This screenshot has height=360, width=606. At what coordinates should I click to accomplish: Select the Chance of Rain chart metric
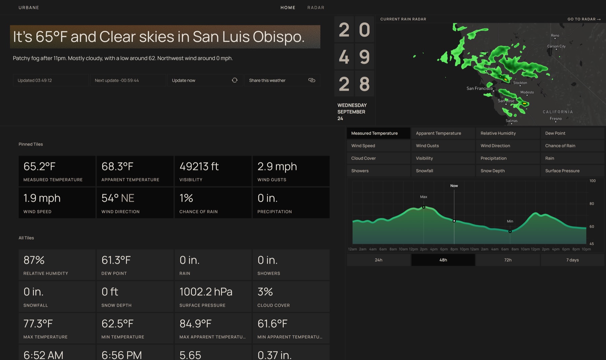coord(572,146)
